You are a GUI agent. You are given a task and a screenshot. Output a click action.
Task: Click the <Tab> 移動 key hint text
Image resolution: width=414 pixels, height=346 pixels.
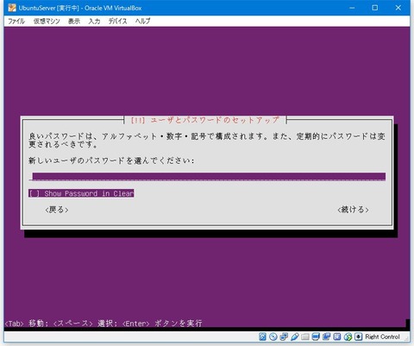[26, 324]
